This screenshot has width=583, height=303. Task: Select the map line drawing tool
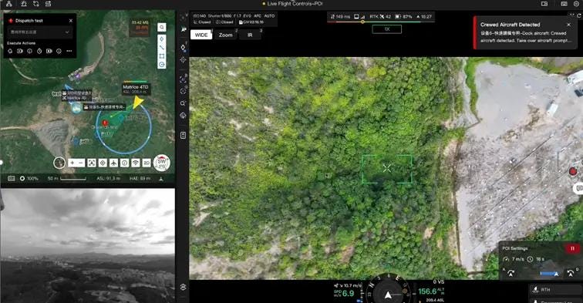click(162, 48)
